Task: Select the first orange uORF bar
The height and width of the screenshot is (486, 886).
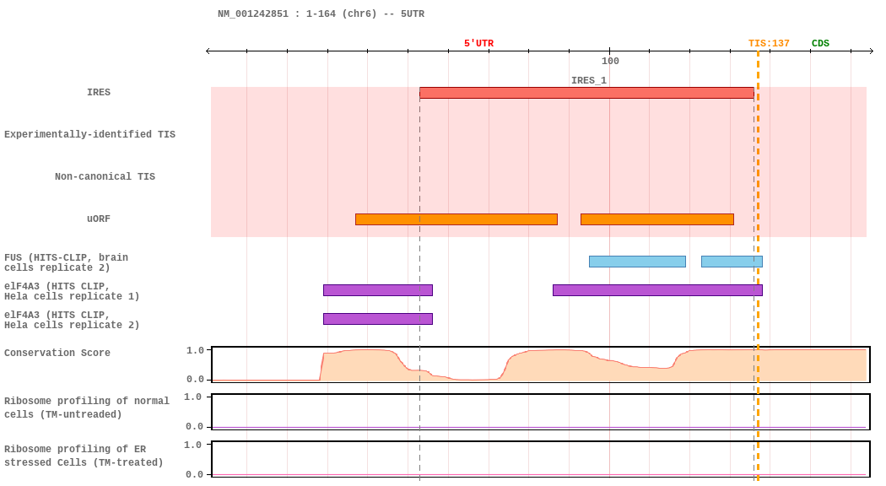Action: coord(457,219)
